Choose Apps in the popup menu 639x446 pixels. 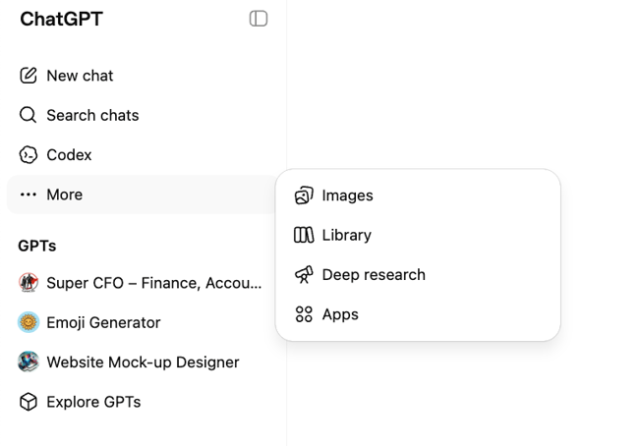tap(418, 314)
